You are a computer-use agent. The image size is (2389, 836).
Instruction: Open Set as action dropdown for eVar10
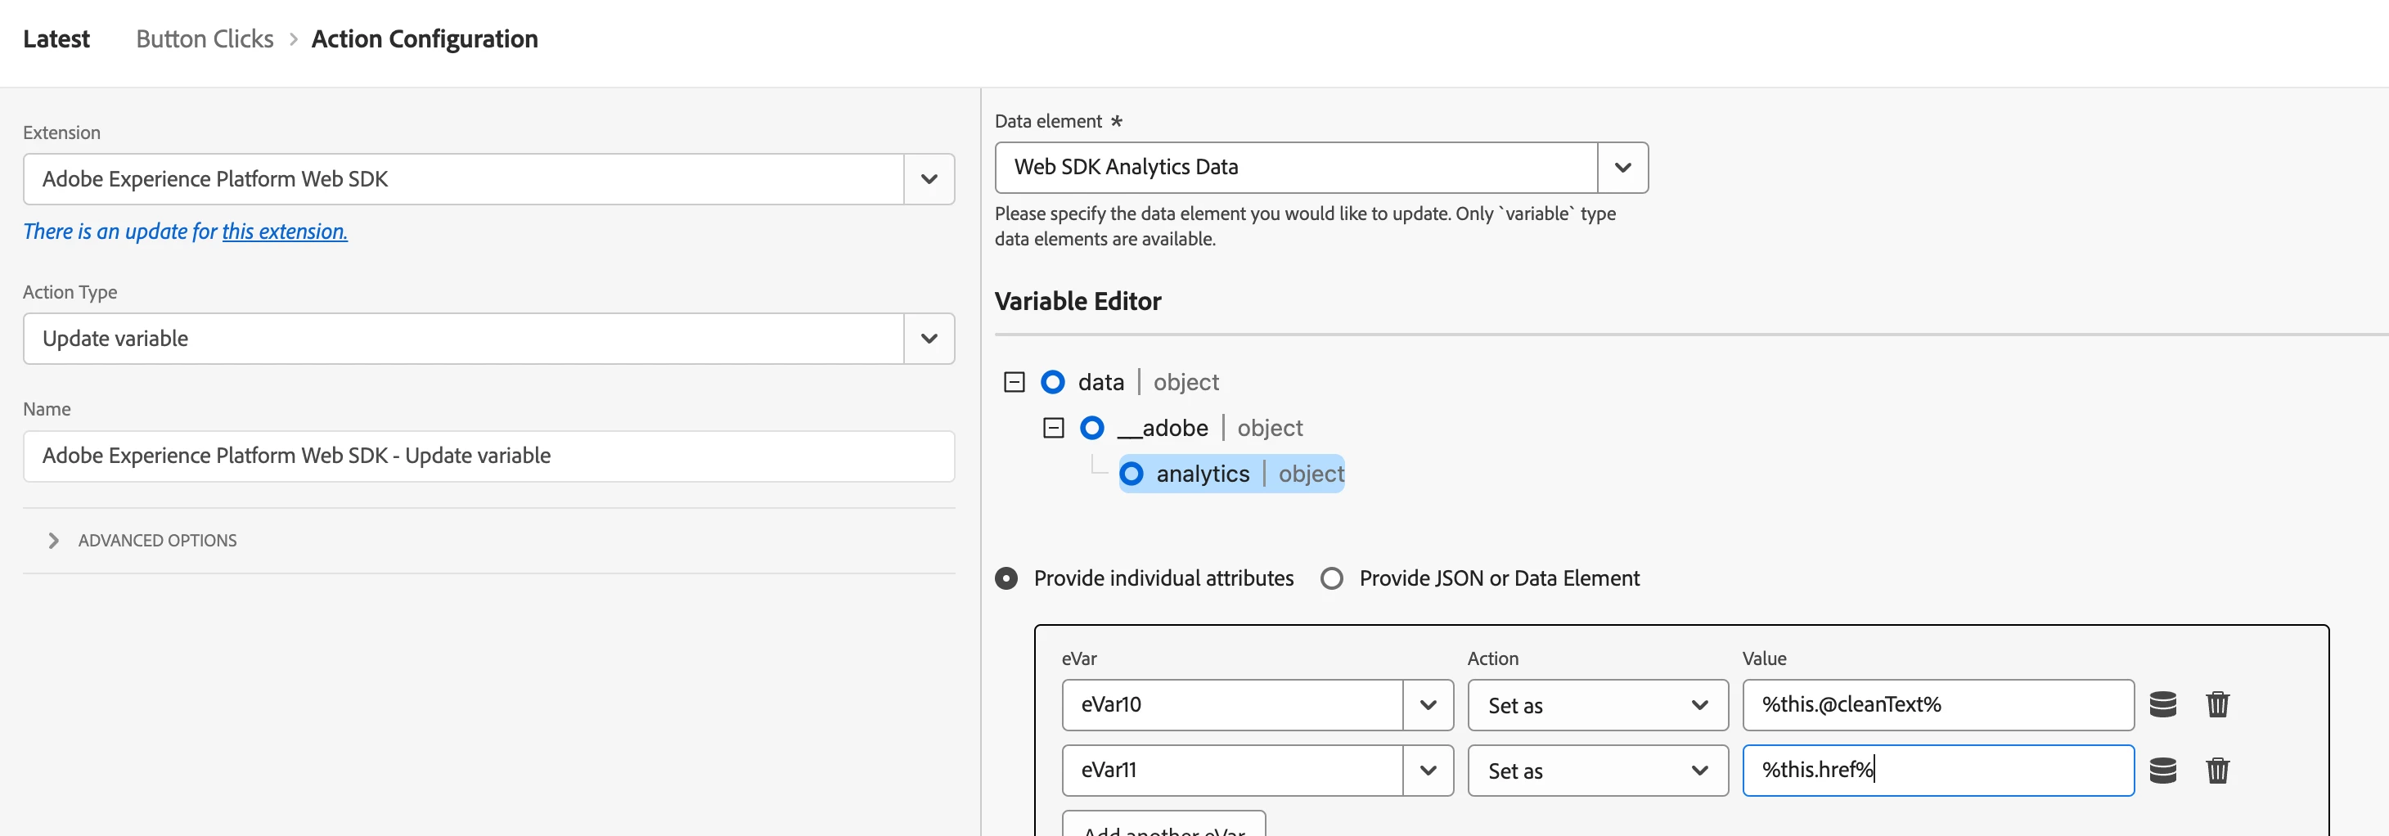1598,705
